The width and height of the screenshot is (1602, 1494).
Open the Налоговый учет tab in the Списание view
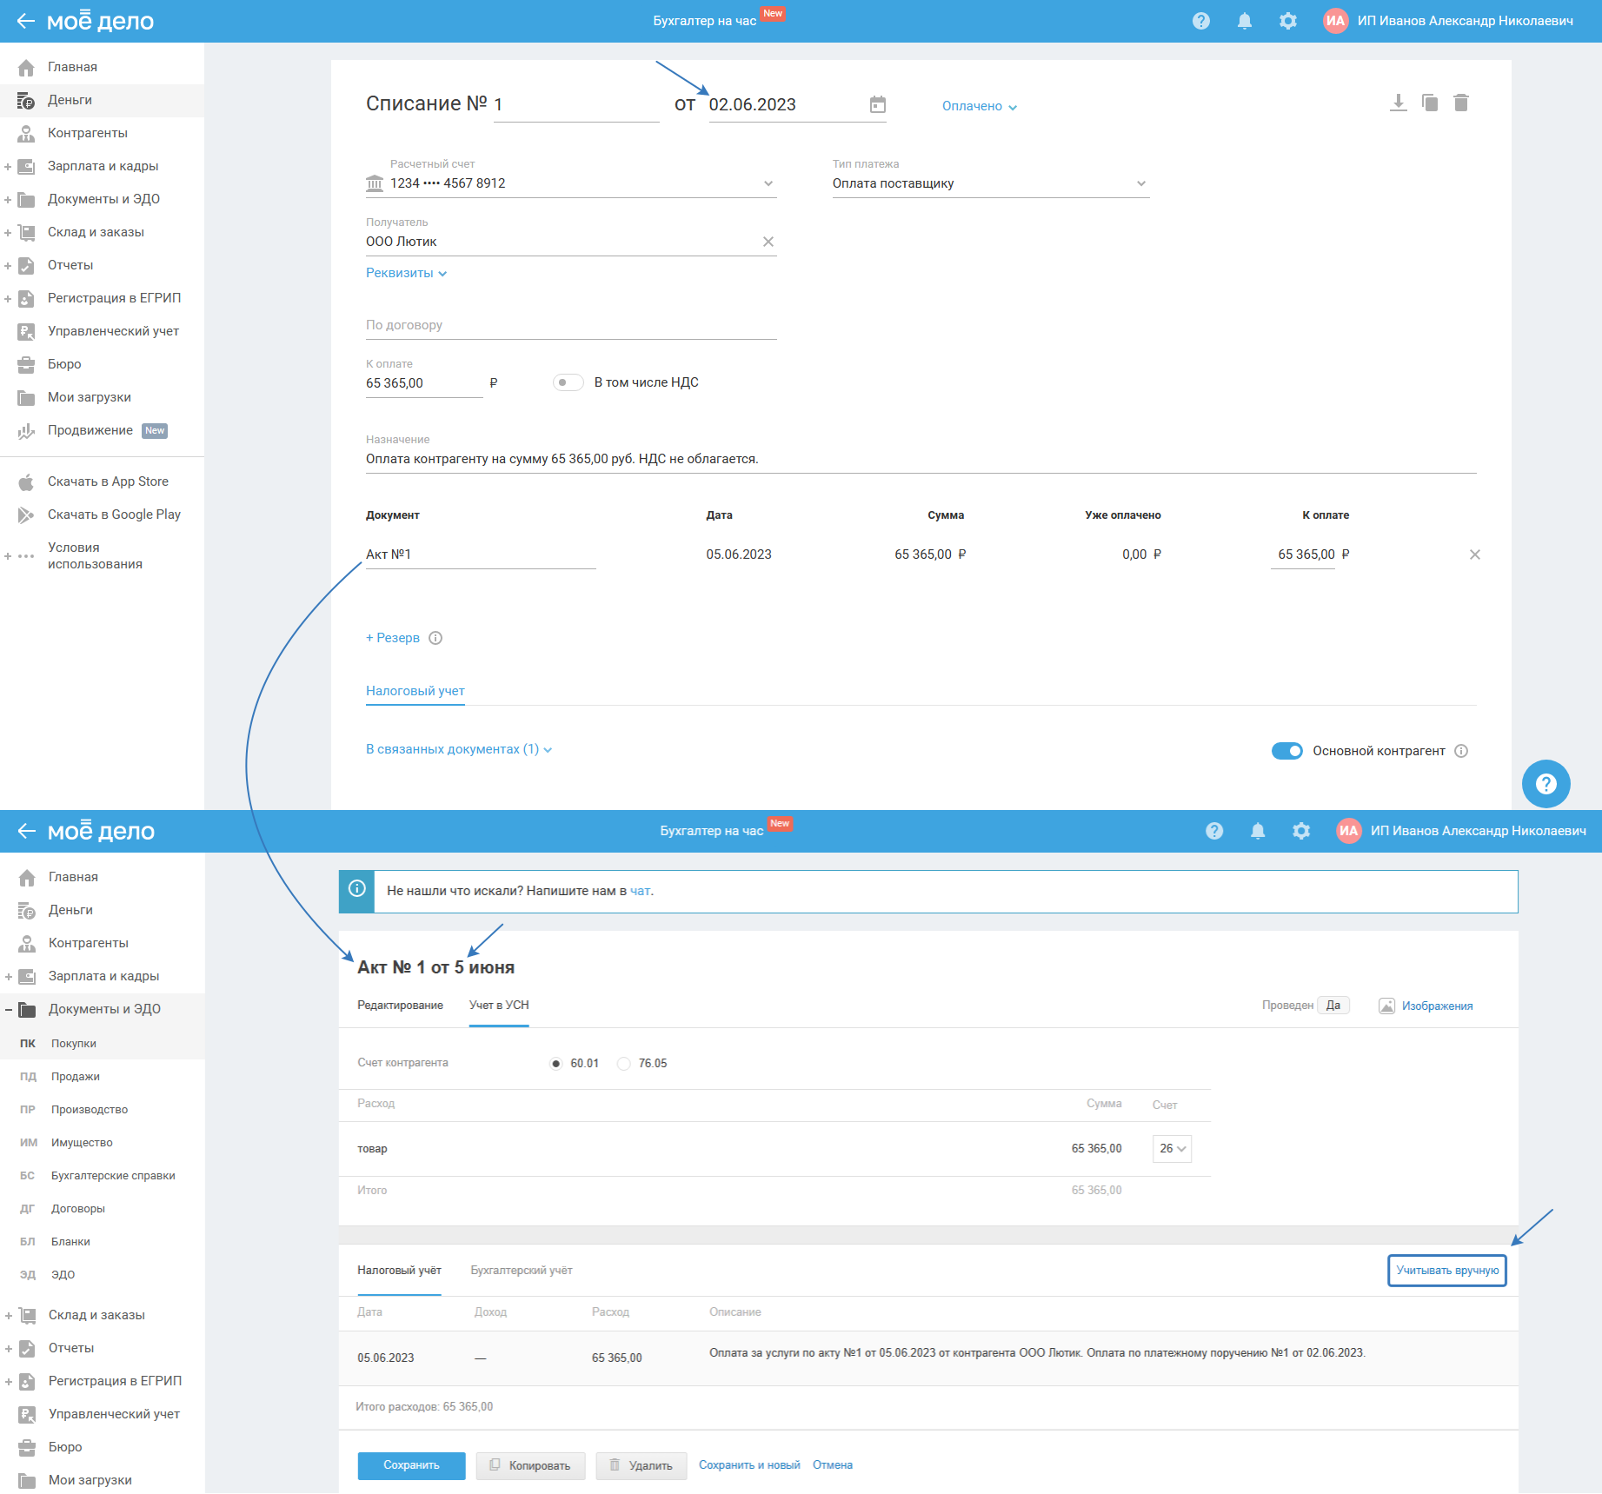click(x=415, y=691)
